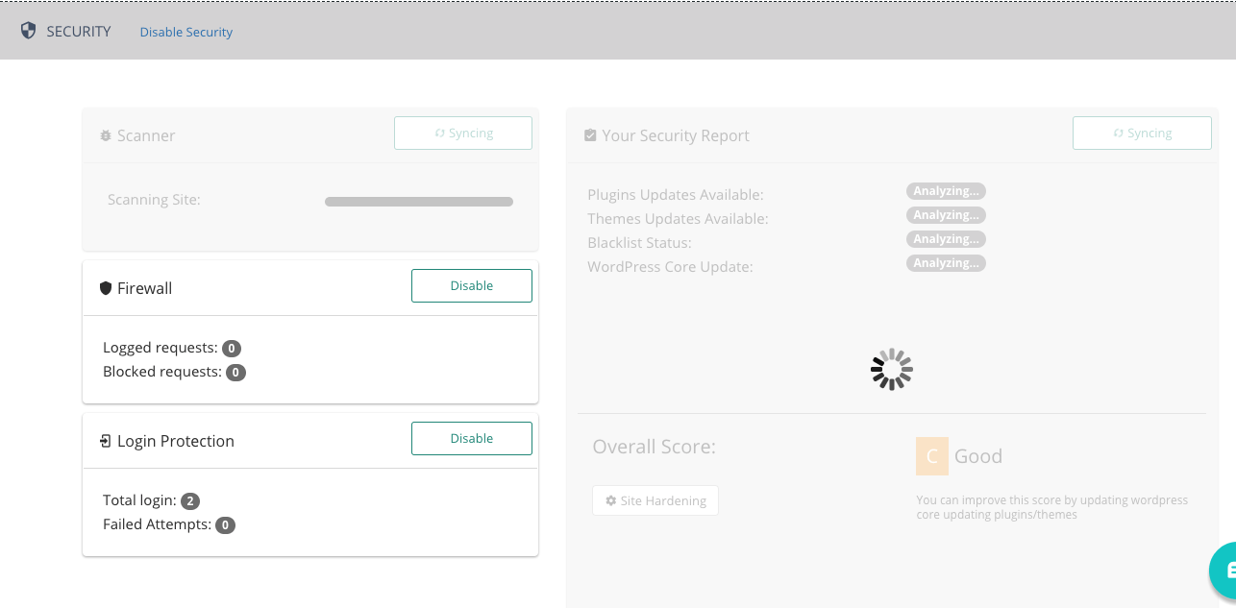Click the Security Report checkmark icon

coord(590,136)
